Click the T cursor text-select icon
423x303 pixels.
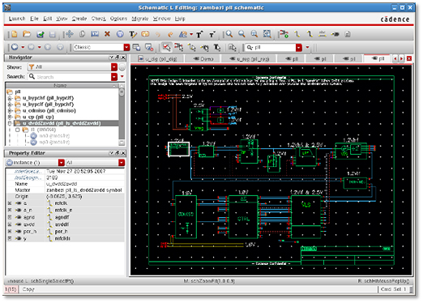click(x=217, y=47)
